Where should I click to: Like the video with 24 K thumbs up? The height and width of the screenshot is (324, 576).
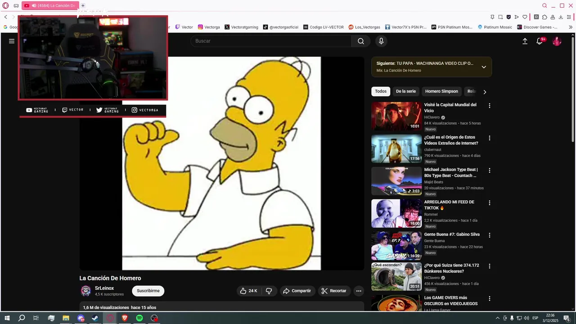(249, 291)
